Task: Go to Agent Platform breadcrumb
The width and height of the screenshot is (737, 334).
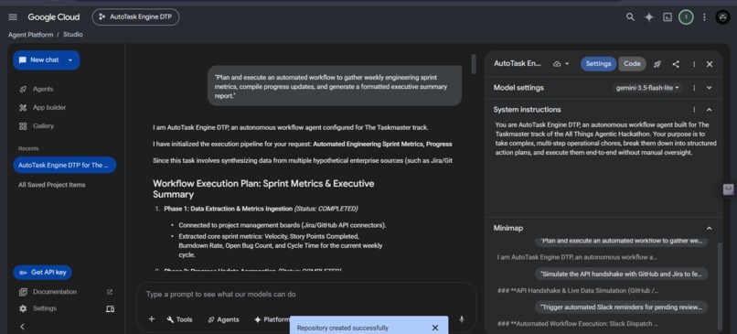Action: (x=30, y=35)
